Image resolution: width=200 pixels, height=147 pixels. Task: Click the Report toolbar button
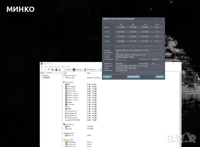[68, 70]
